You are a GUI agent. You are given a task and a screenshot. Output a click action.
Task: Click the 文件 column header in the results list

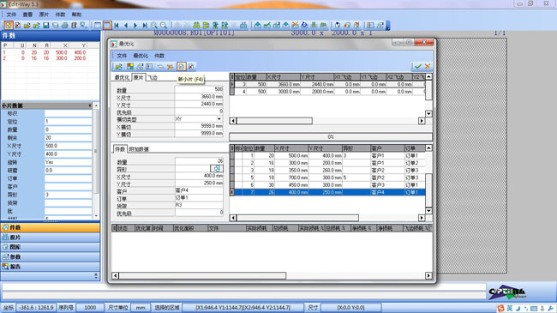226,228
